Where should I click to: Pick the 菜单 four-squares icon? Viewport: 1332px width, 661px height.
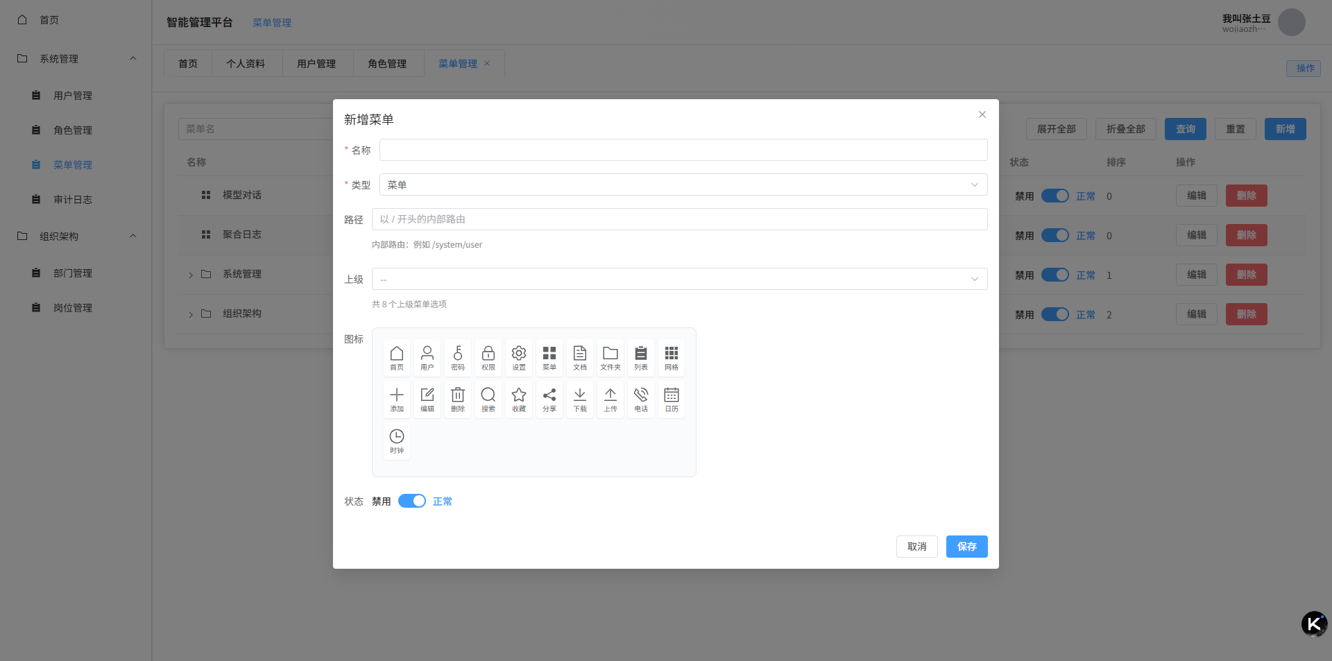click(549, 358)
